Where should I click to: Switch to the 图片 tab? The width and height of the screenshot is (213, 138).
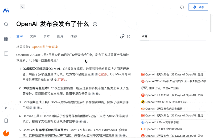[x=60, y=36]
